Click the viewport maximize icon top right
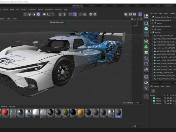 tap(141, 19)
